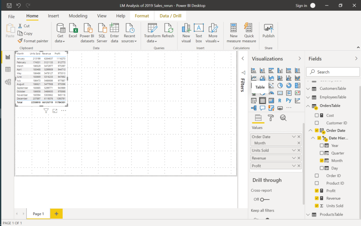Click the Search box in Fields pane
Image resolution: width=361 pixels, height=226 pixels.
pos(333,72)
